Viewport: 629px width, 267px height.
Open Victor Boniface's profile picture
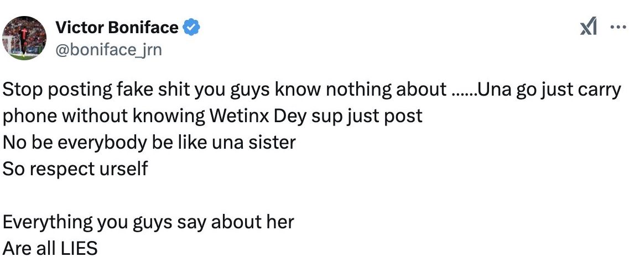click(24, 38)
